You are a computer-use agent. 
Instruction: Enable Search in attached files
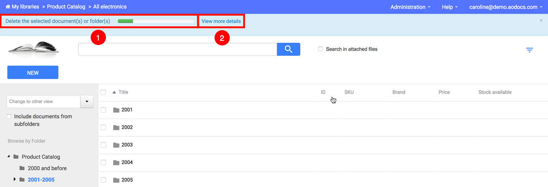pyautogui.click(x=320, y=49)
